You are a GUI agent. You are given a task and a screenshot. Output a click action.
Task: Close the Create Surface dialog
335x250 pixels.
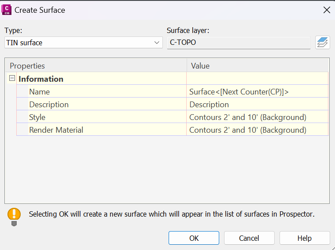pos(326,10)
